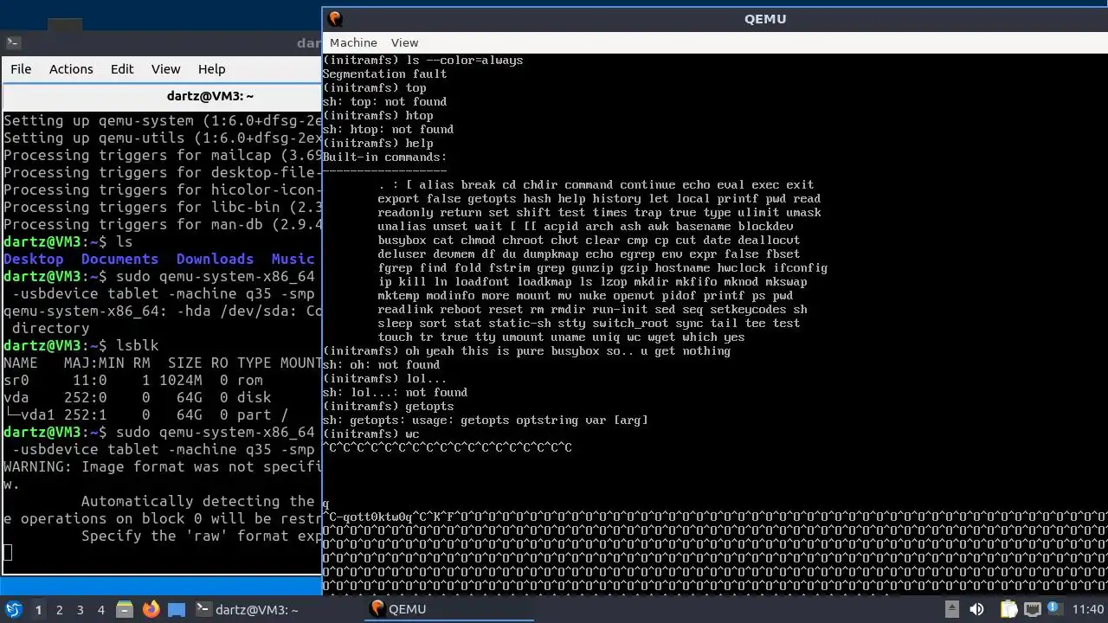
Task: Click the 'lsblk' command in the terminal
Action: (x=137, y=345)
